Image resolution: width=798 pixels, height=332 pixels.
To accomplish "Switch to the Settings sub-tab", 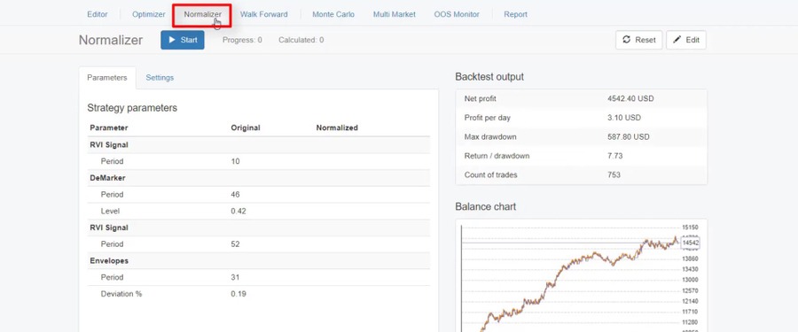I will 160,78.
